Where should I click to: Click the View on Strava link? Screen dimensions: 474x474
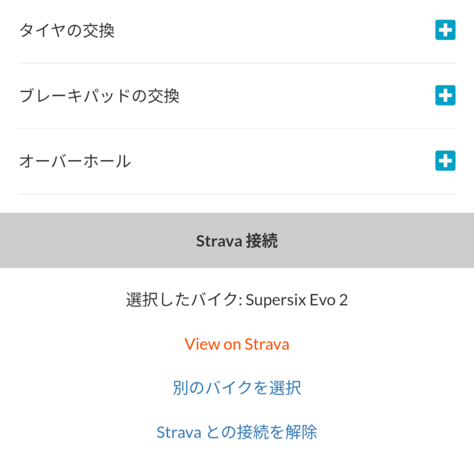tap(237, 344)
